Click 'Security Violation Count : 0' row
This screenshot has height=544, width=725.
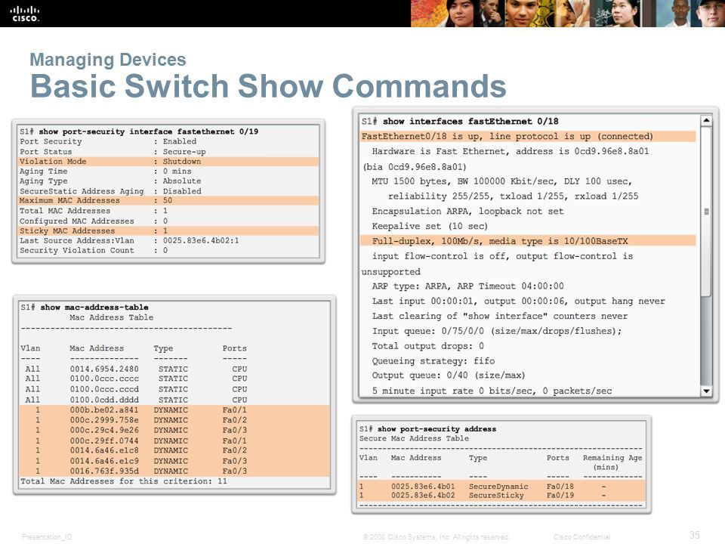coord(94,250)
